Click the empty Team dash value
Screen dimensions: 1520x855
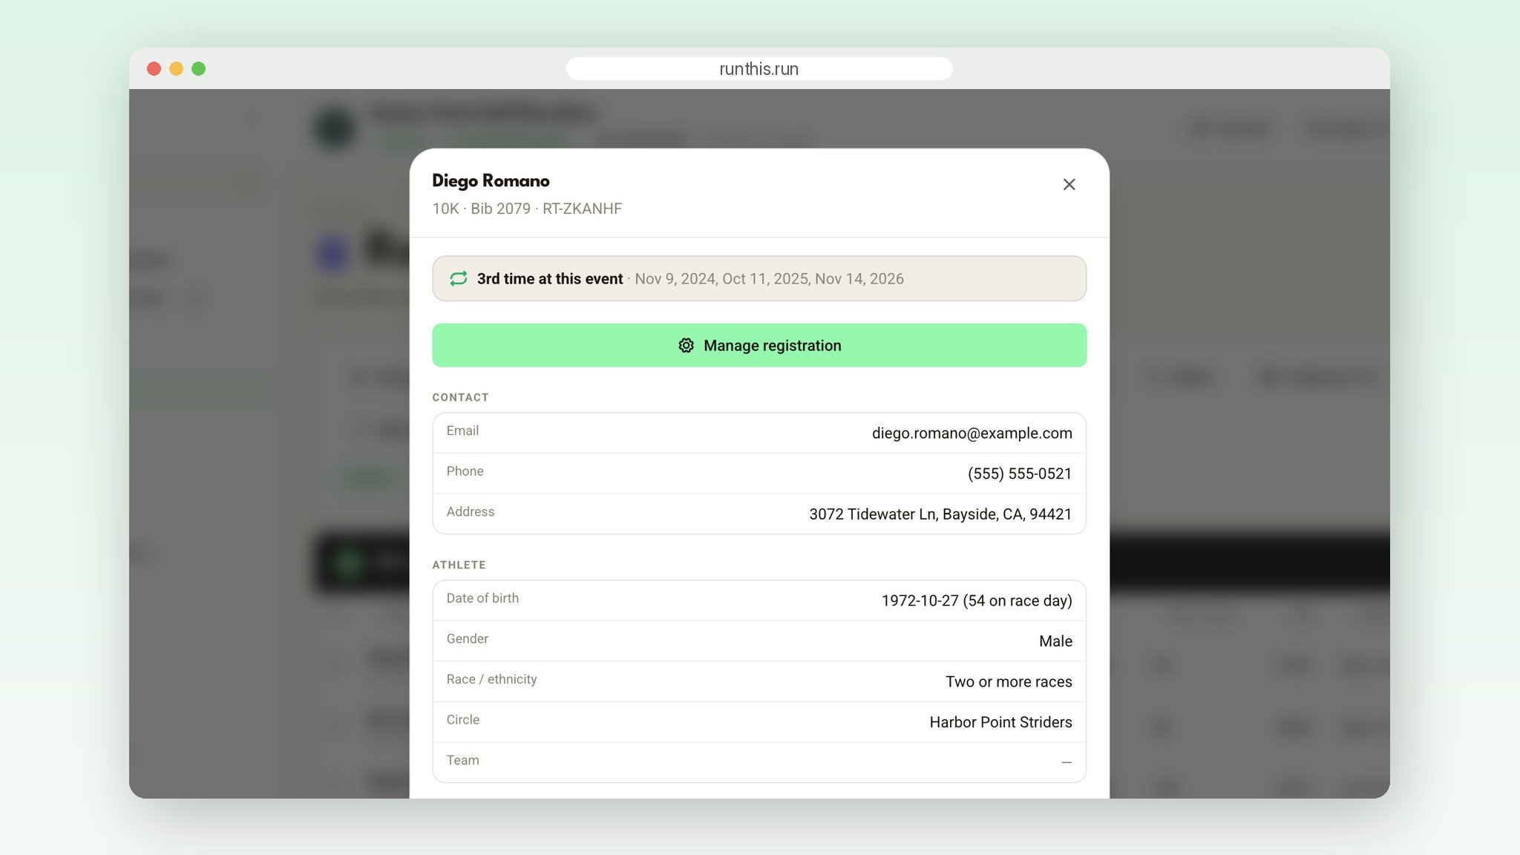coord(1067,762)
